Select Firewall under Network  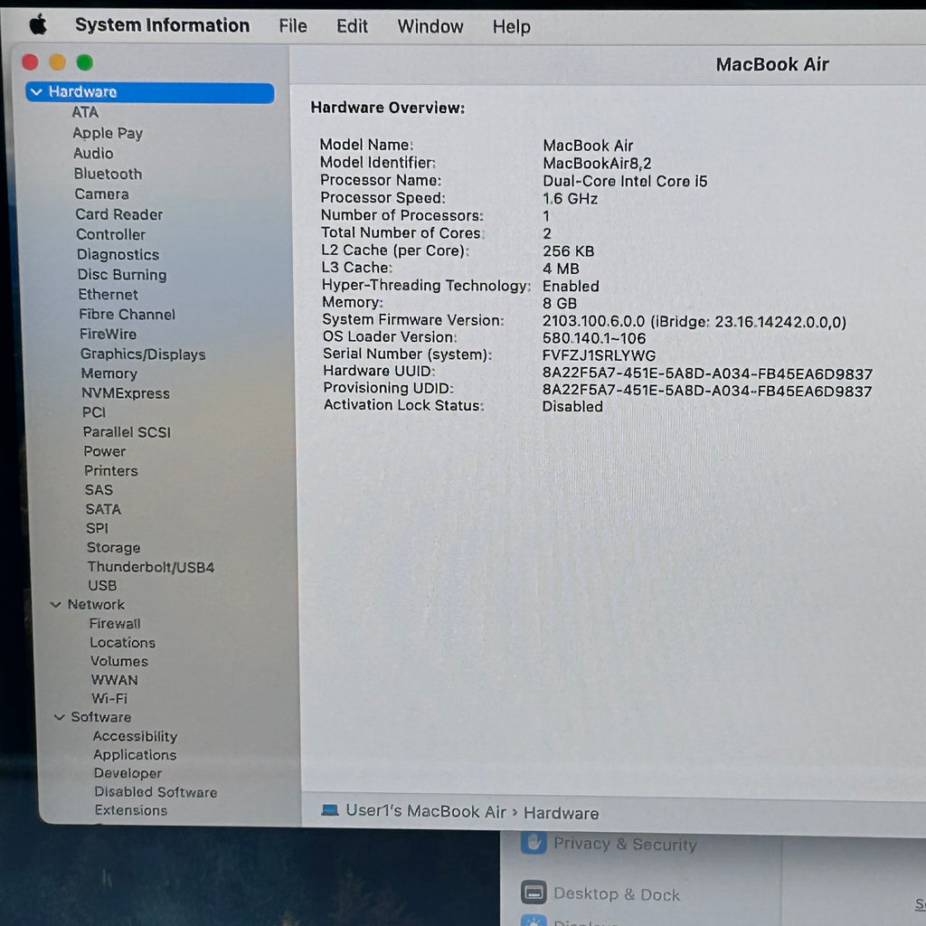115,624
